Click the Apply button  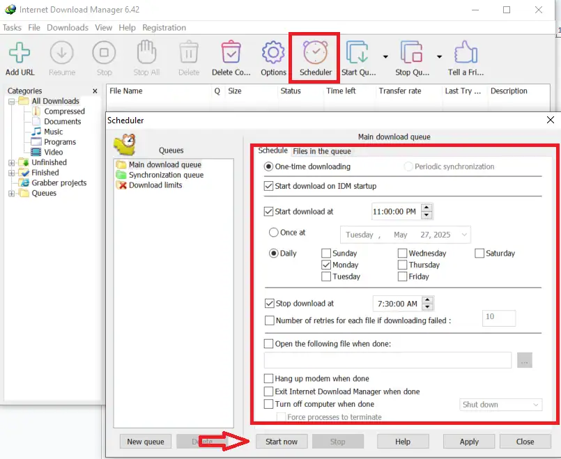pyautogui.click(x=469, y=442)
